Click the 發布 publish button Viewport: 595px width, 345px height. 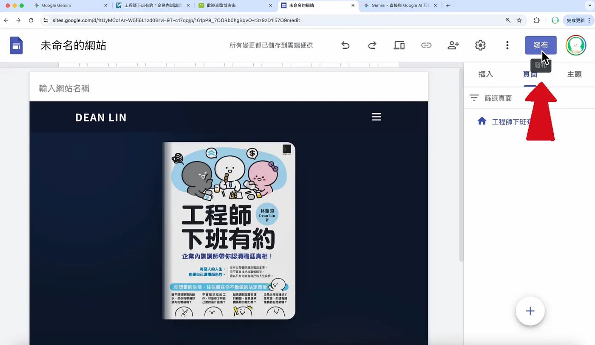coord(541,45)
